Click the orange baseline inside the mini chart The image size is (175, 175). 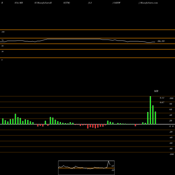pyautogui.click(x=86, y=168)
